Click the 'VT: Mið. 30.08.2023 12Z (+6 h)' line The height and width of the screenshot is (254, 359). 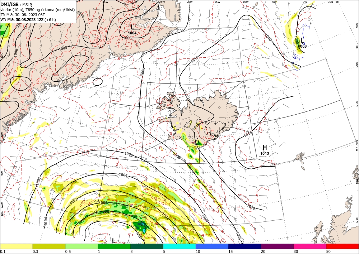click(x=28, y=20)
